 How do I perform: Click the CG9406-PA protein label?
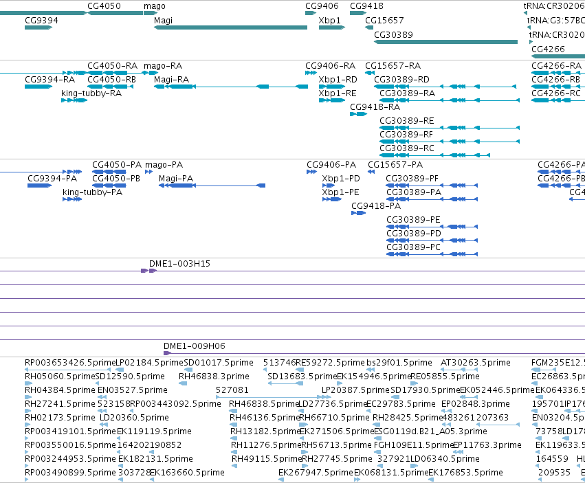(x=331, y=165)
